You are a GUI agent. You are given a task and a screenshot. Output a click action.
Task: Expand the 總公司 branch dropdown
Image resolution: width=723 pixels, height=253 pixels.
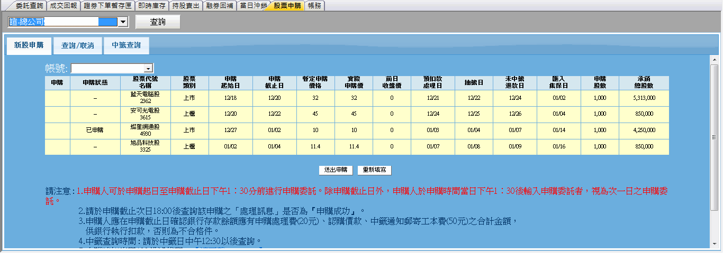(123, 22)
